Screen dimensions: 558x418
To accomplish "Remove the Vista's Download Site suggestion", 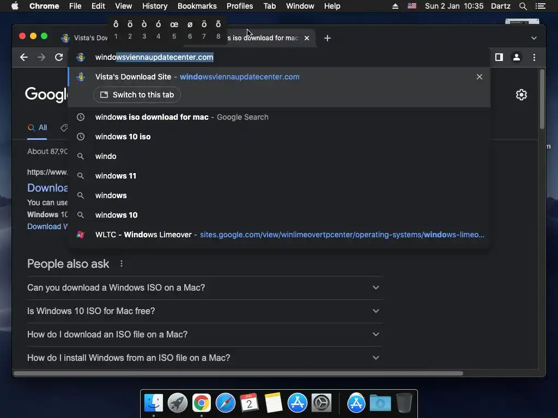I will click(x=480, y=77).
